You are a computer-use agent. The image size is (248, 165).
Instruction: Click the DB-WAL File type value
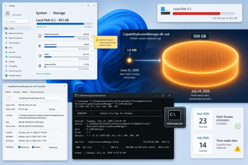pyautogui.click(x=27, y=105)
